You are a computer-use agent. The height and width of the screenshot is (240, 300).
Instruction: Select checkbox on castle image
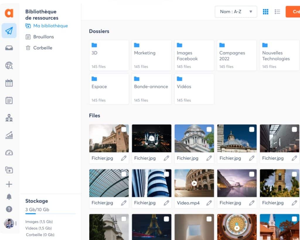124,129
